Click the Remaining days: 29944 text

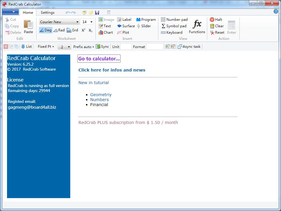(29, 91)
